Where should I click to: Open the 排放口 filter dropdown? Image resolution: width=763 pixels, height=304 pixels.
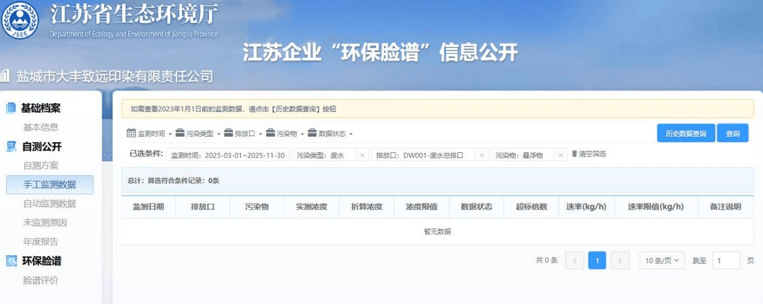coord(243,134)
